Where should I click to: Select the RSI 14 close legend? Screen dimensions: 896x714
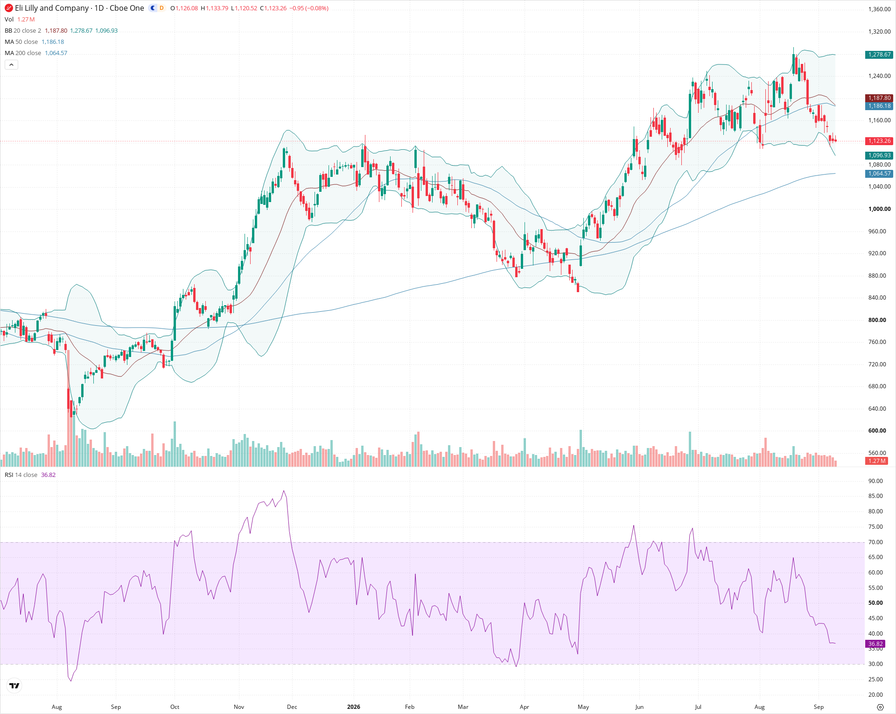pyautogui.click(x=21, y=475)
